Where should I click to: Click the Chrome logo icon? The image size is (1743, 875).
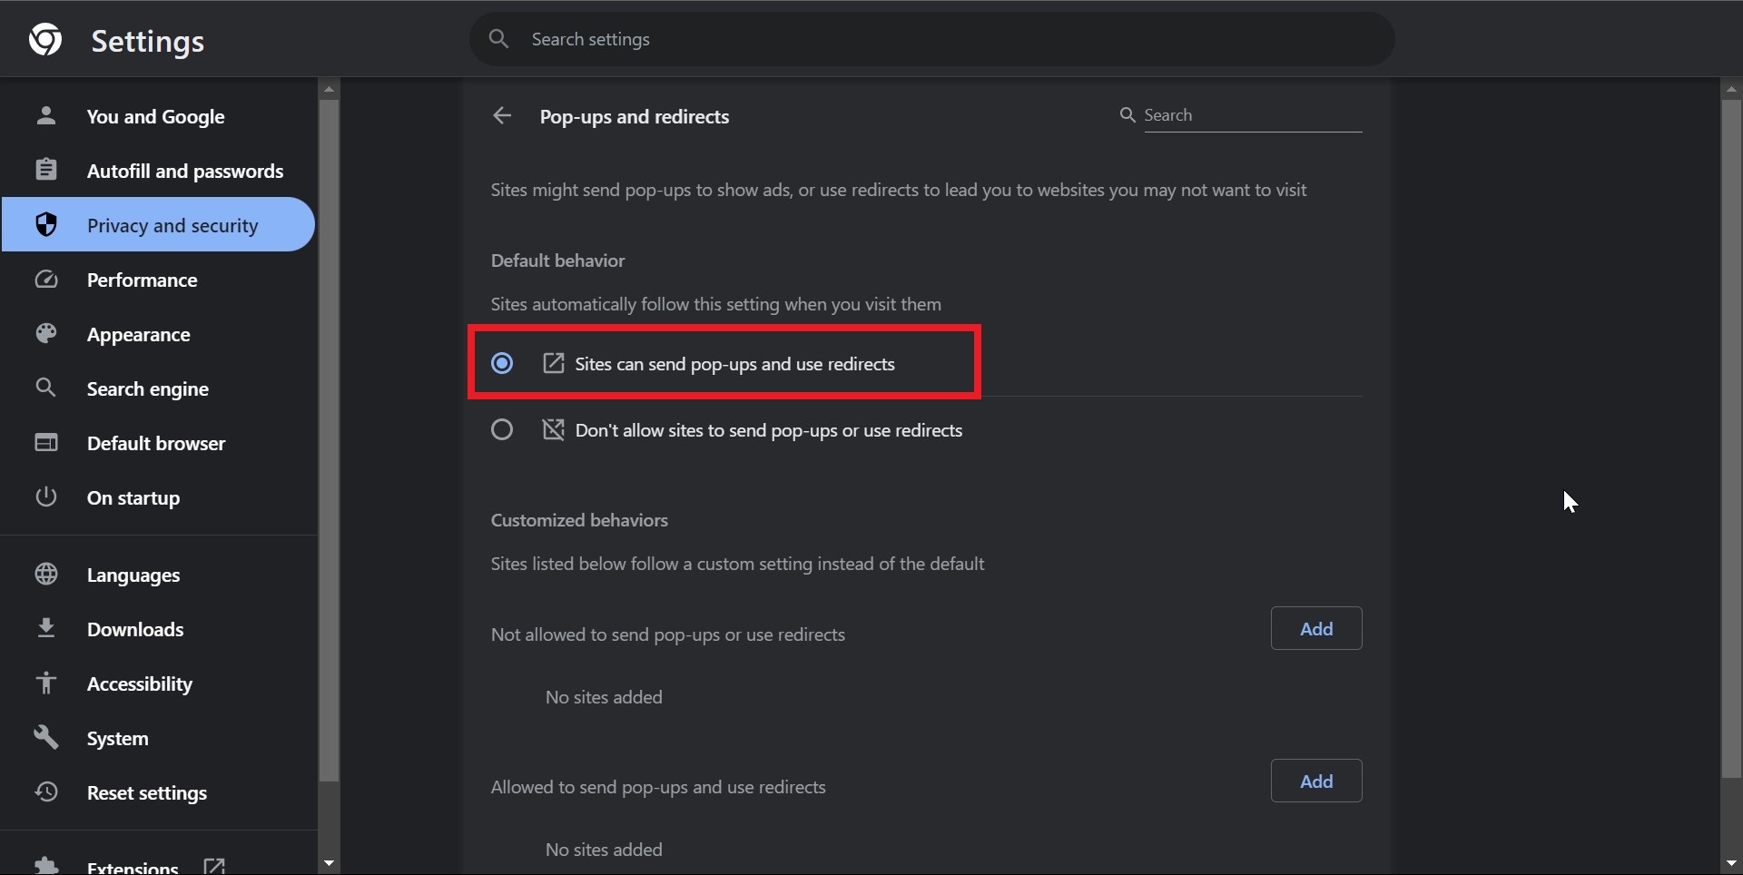click(x=45, y=40)
